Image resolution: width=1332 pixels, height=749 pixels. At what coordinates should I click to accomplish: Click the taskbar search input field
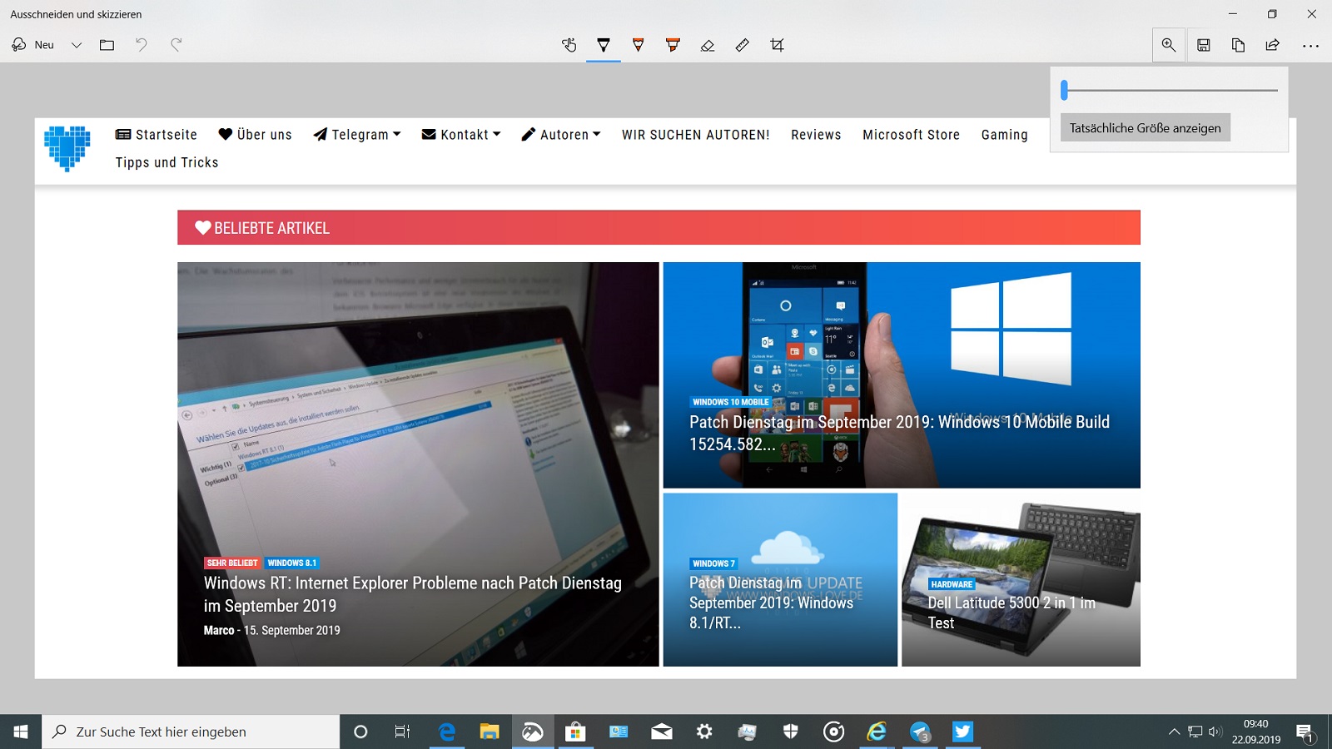(191, 732)
